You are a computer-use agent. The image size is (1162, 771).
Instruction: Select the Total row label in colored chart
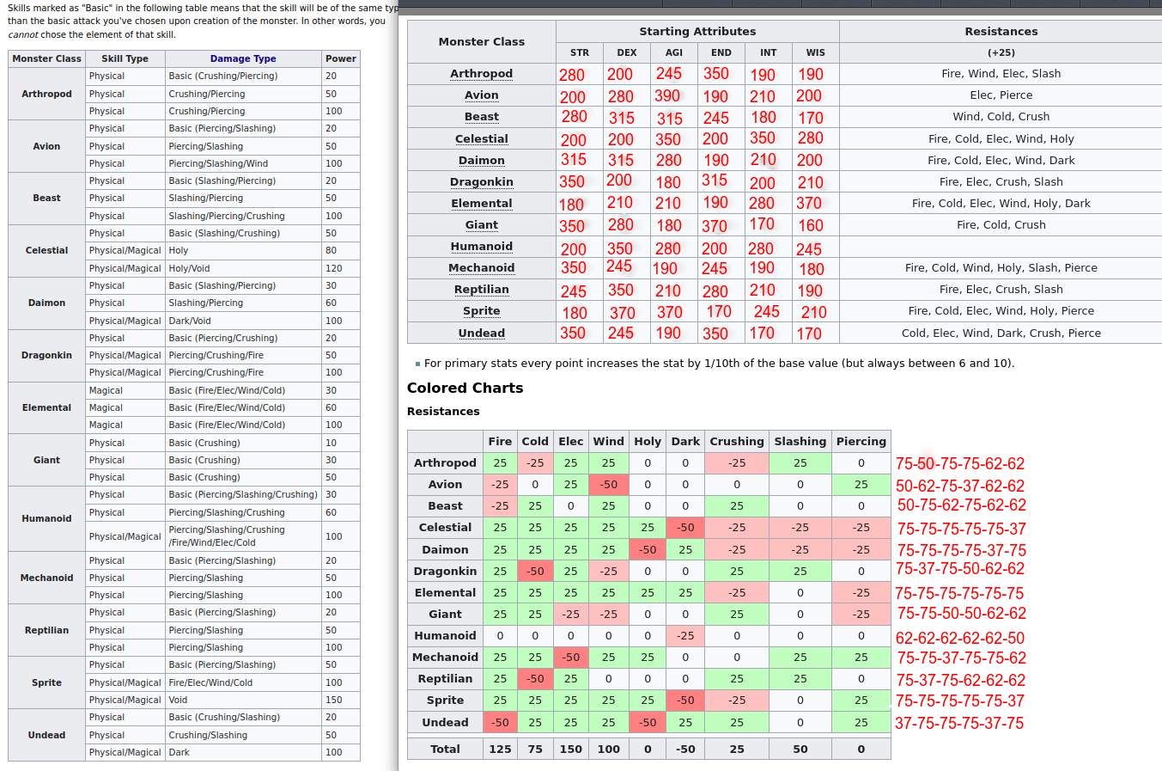(x=445, y=749)
